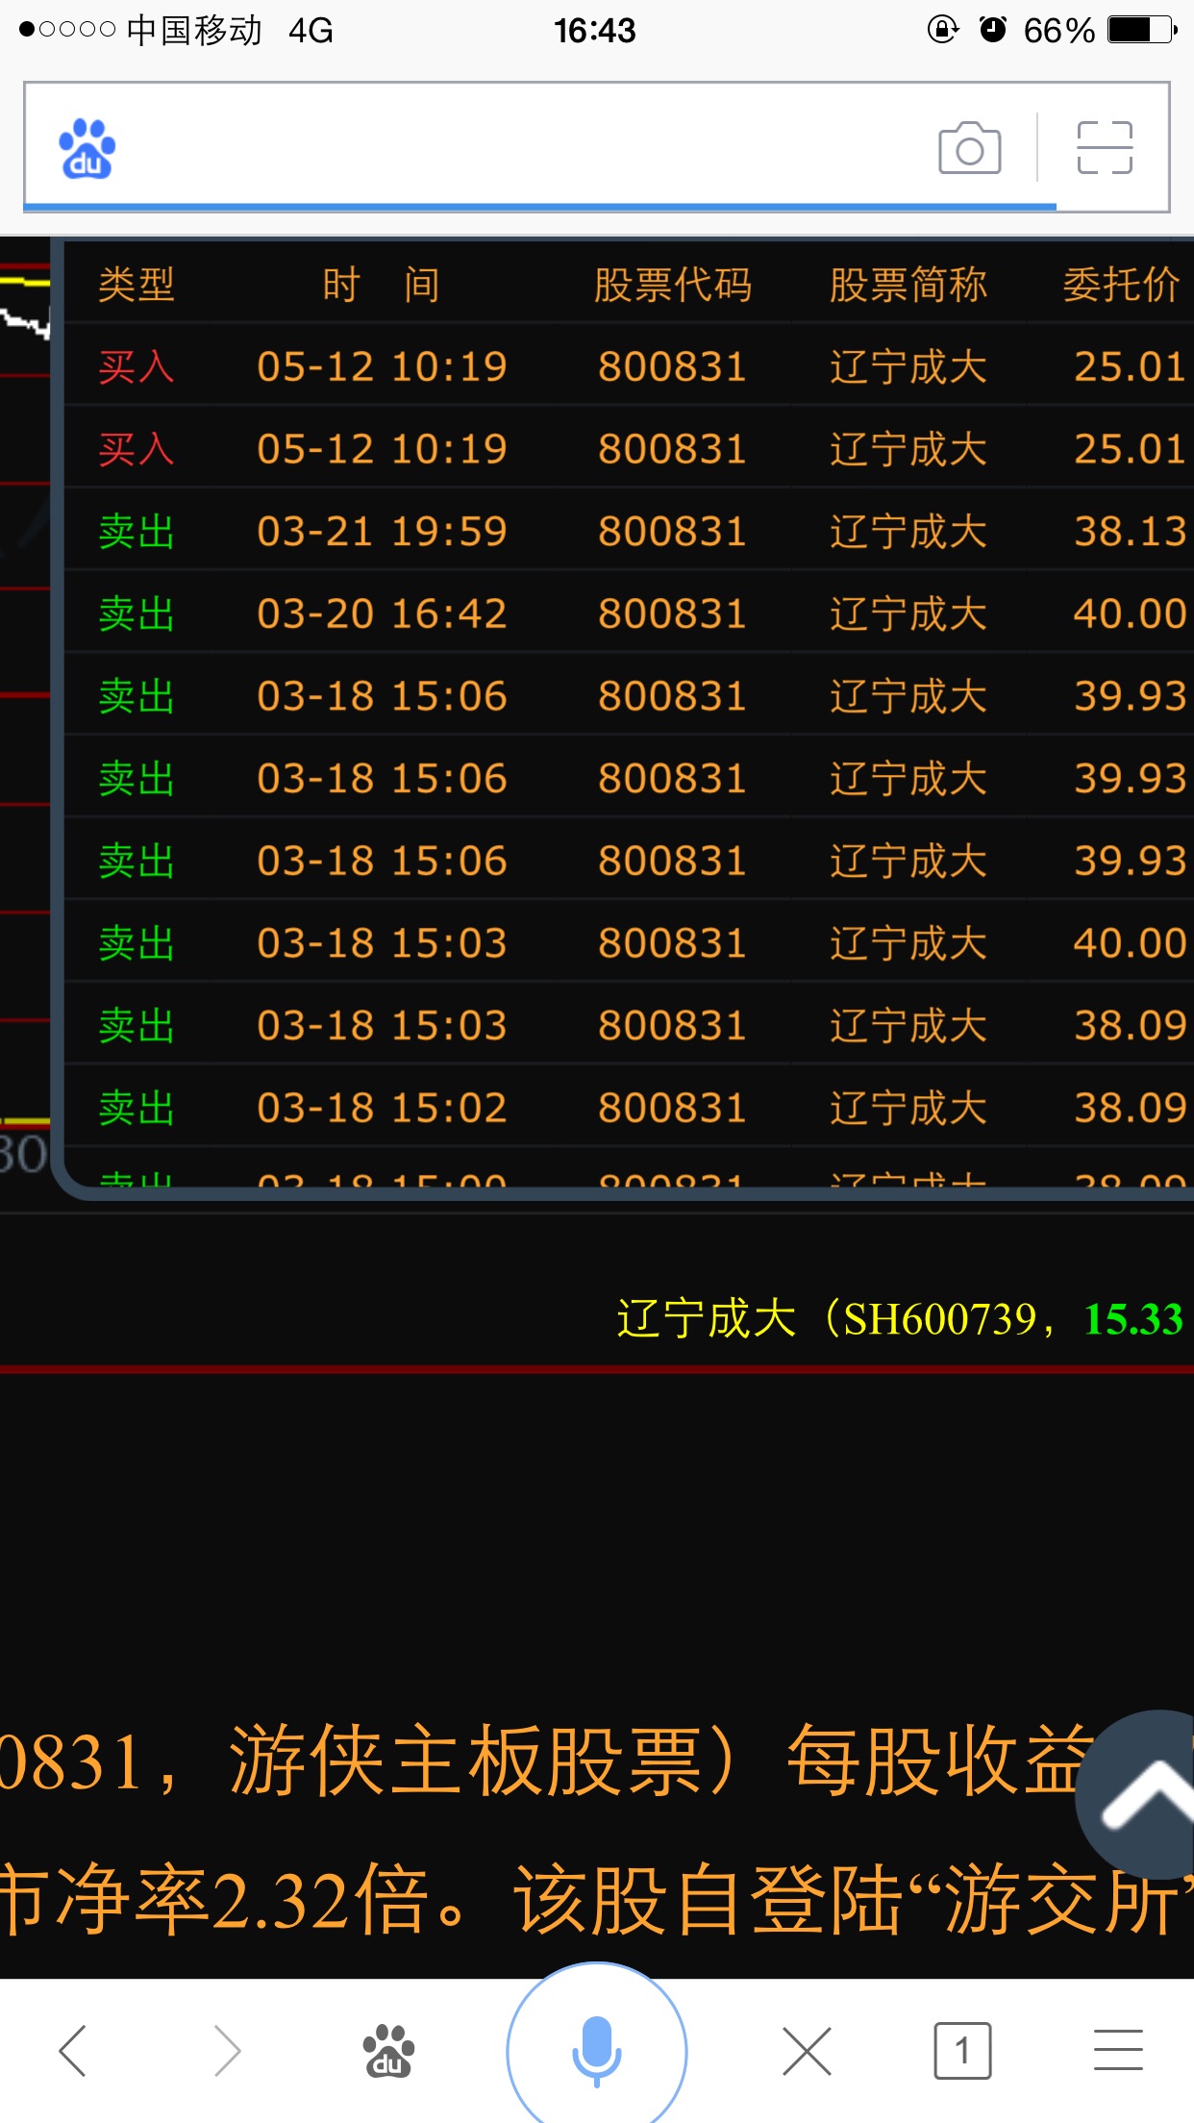Open Baidu home from bottom toolbar
This screenshot has height=2123, width=1194.
point(387,2051)
